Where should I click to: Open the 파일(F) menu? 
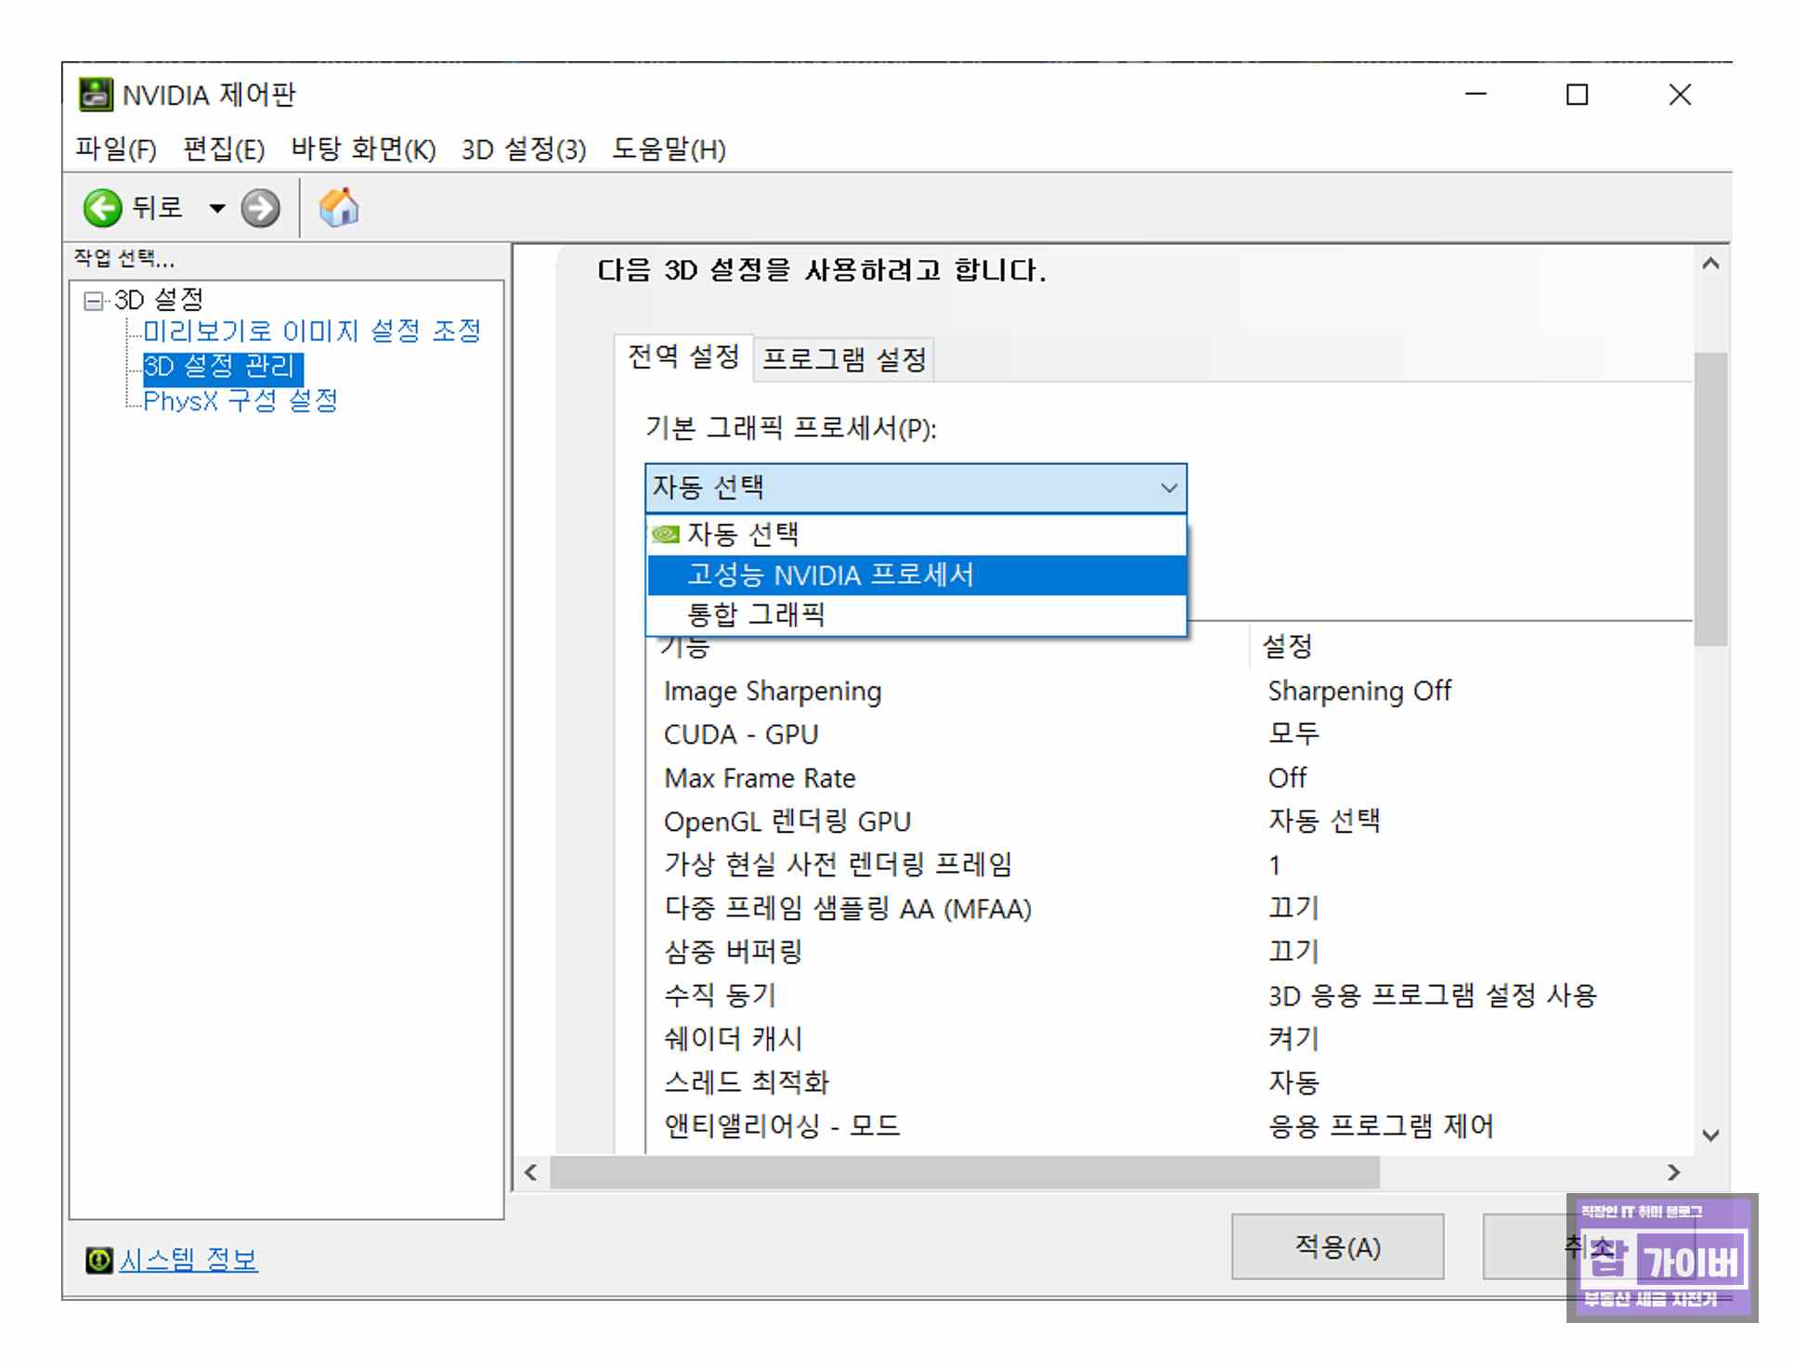coord(115,149)
